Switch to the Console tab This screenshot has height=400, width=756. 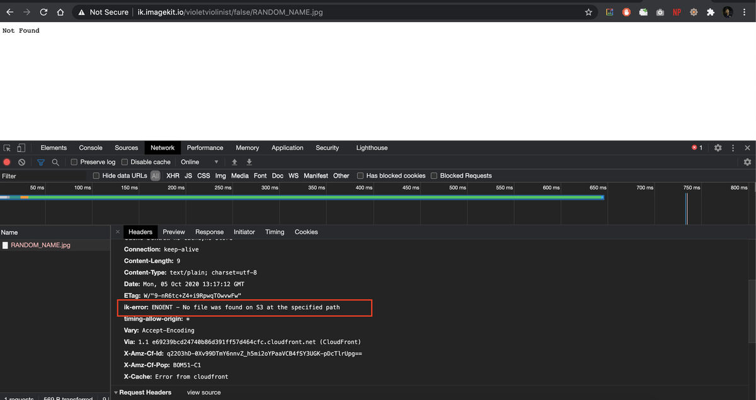coord(91,148)
